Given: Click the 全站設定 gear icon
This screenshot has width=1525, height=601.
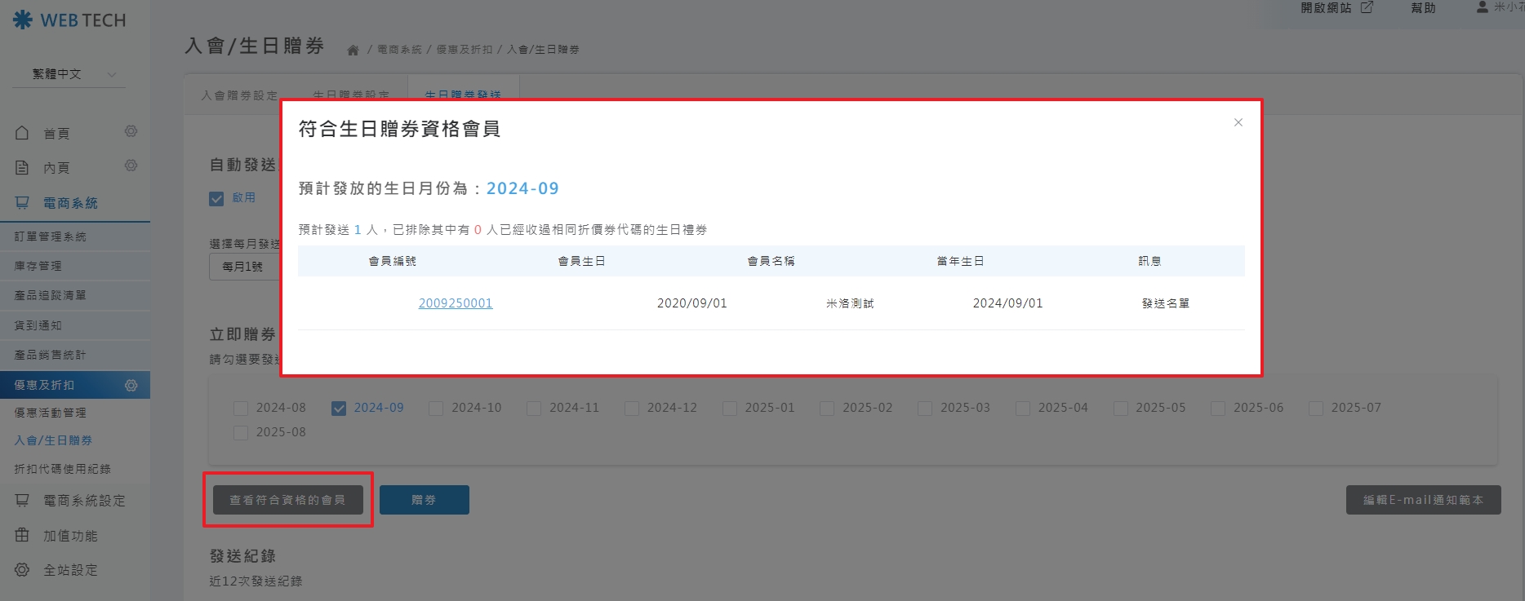Looking at the screenshot, I should pyautogui.click(x=22, y=569).
